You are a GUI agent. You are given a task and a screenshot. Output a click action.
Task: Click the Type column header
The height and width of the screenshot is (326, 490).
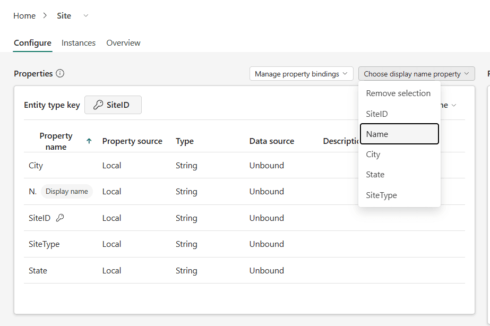[x=185, y=141]
